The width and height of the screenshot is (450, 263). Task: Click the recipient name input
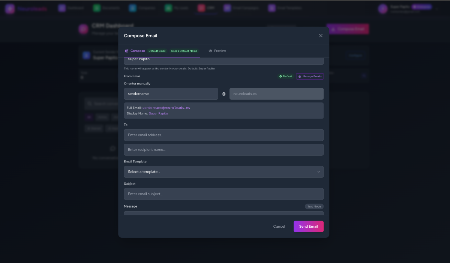(223, 150)
